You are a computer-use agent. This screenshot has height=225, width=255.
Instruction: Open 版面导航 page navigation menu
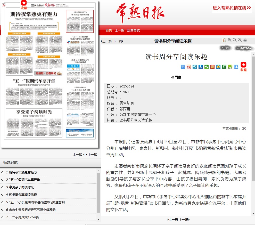pos(133,30)
